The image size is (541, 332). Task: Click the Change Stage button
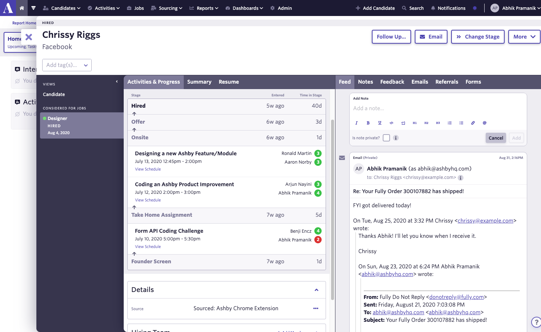point(478,37)
